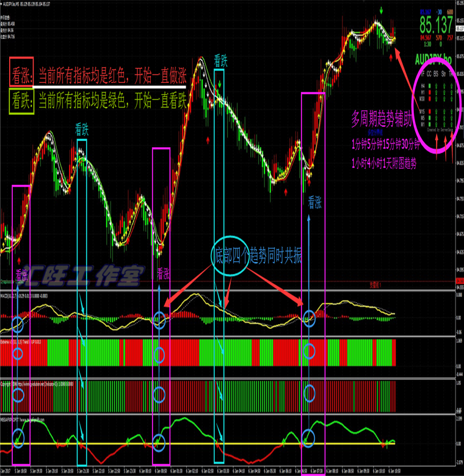This screenshot has width=464, height=476.
Task: Click the green down arrow above the latest price peak
Action: click(381, 11)
